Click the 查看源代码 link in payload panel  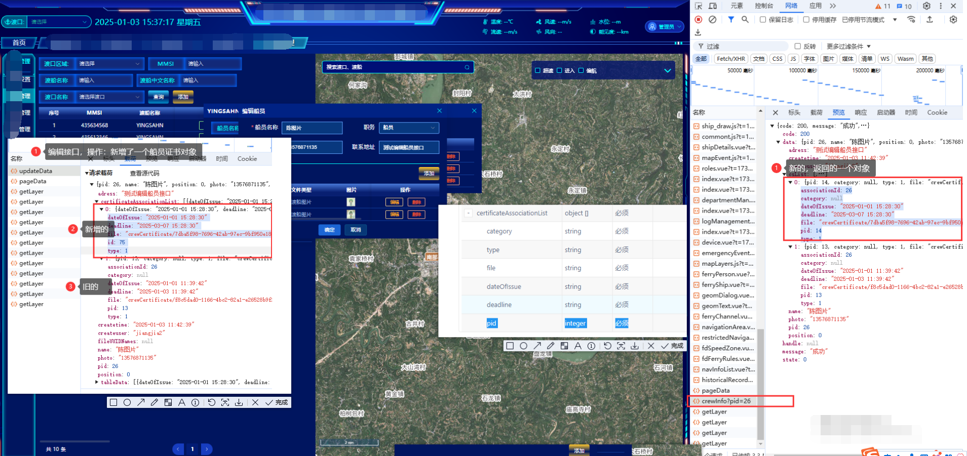point(144,173)
